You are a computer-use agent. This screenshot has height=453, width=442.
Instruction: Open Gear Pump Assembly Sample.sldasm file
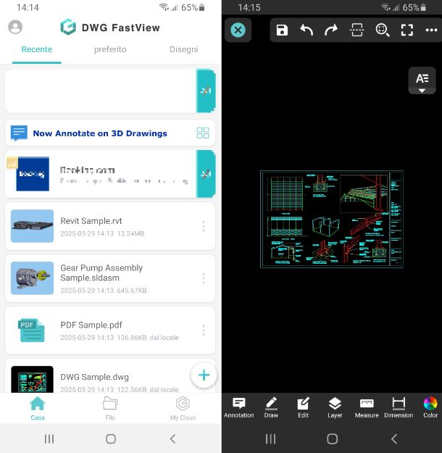(x=110, y=278)
